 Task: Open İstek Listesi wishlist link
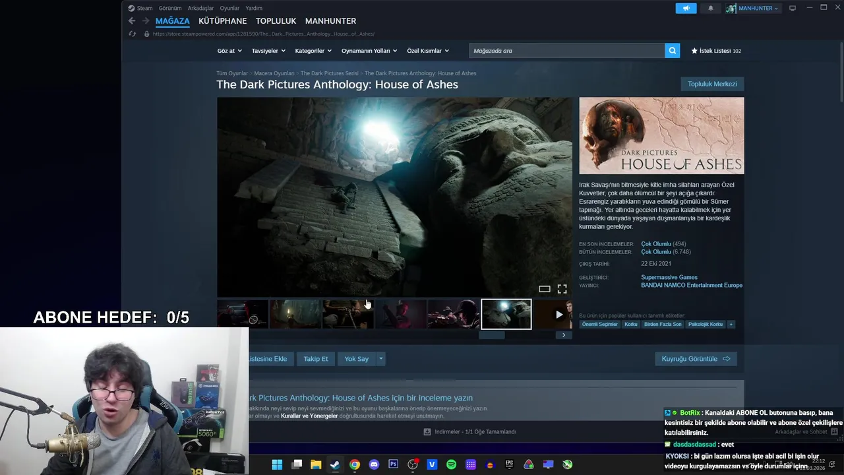(716, 51)
